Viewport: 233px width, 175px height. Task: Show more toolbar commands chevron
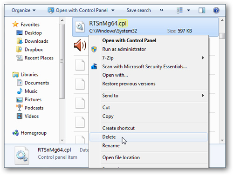point(162,10)
